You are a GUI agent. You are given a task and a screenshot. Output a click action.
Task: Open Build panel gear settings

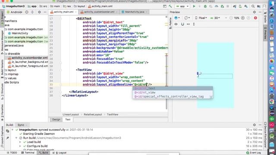pyautogui.click(x=254, y=125)
